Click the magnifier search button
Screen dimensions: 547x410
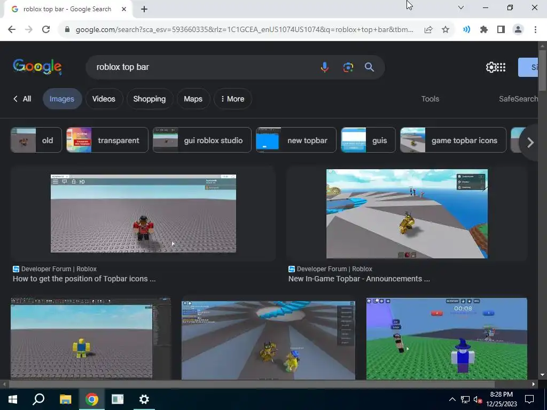[370, 67]
